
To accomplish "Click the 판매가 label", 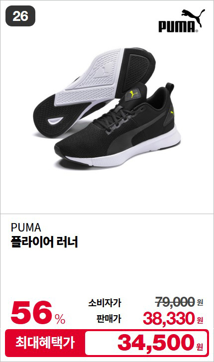I will [108, 319].
